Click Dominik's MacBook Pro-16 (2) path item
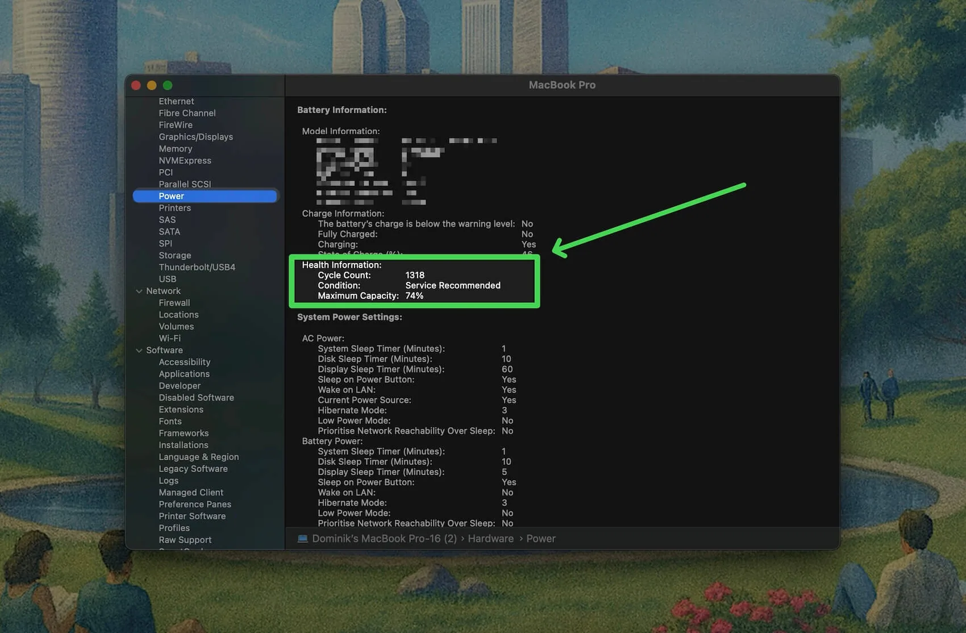Viewport: 966px width, 633px height. 384,539
